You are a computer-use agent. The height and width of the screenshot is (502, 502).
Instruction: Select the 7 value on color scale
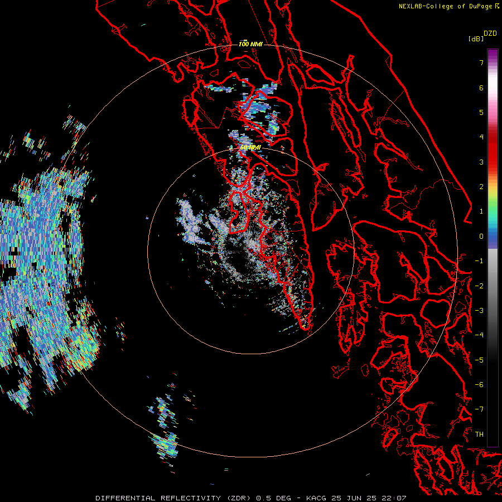click(481, 62)
